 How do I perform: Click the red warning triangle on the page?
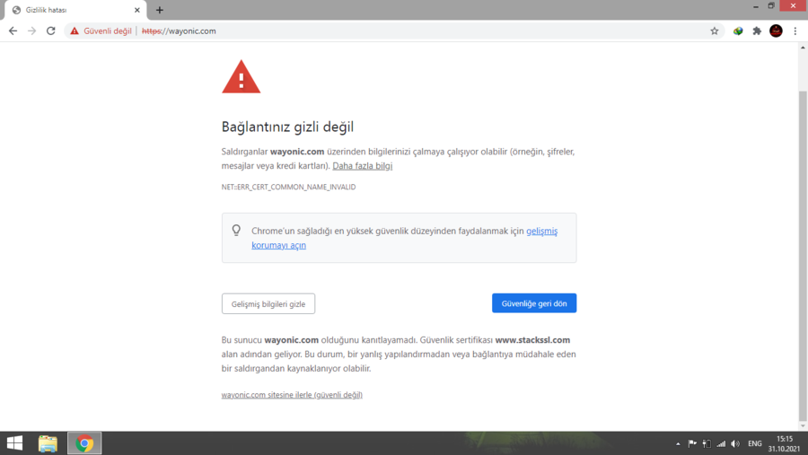[242, 77]
